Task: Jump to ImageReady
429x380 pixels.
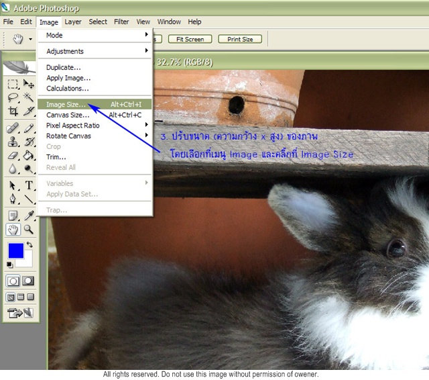Action: [x=20, y=313]
